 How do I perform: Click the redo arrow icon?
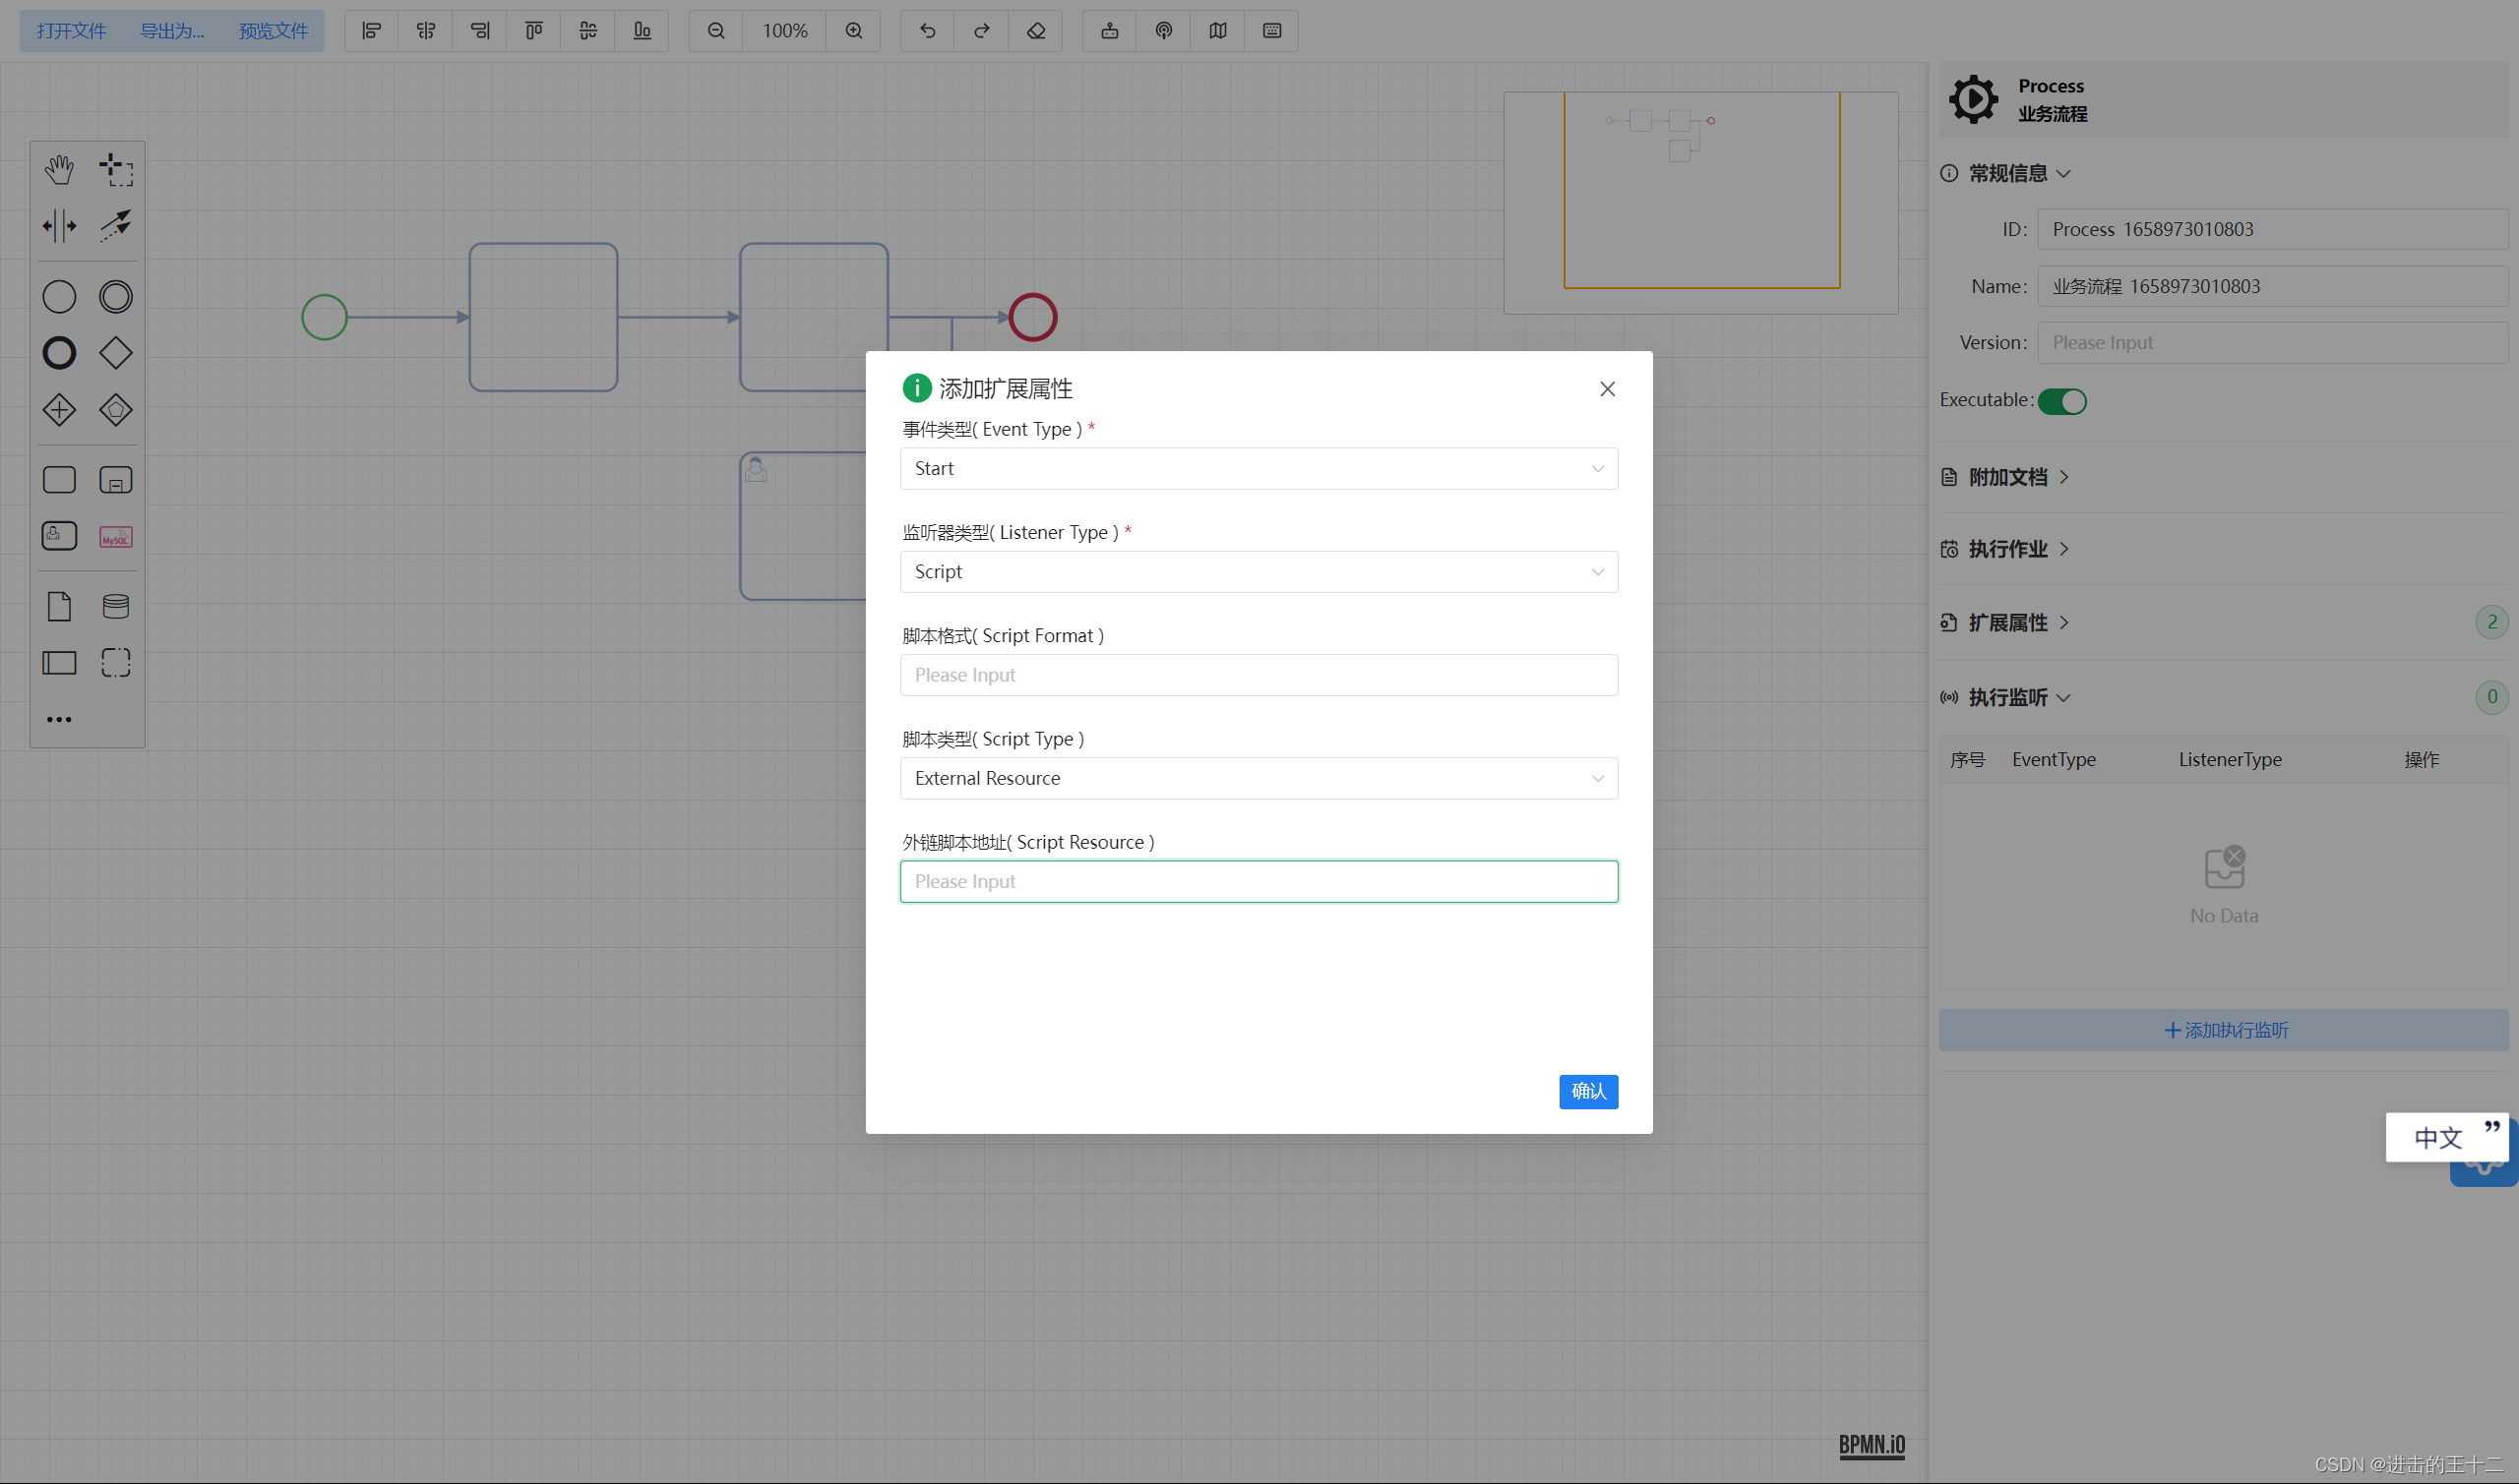tap(981, 30)
